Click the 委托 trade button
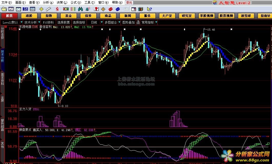272x164 pixels. click(129, 3)
